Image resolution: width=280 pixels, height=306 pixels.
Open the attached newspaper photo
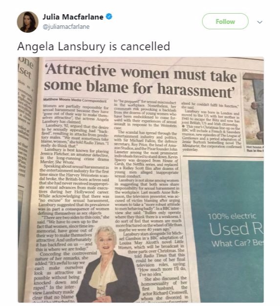[141, 180]
